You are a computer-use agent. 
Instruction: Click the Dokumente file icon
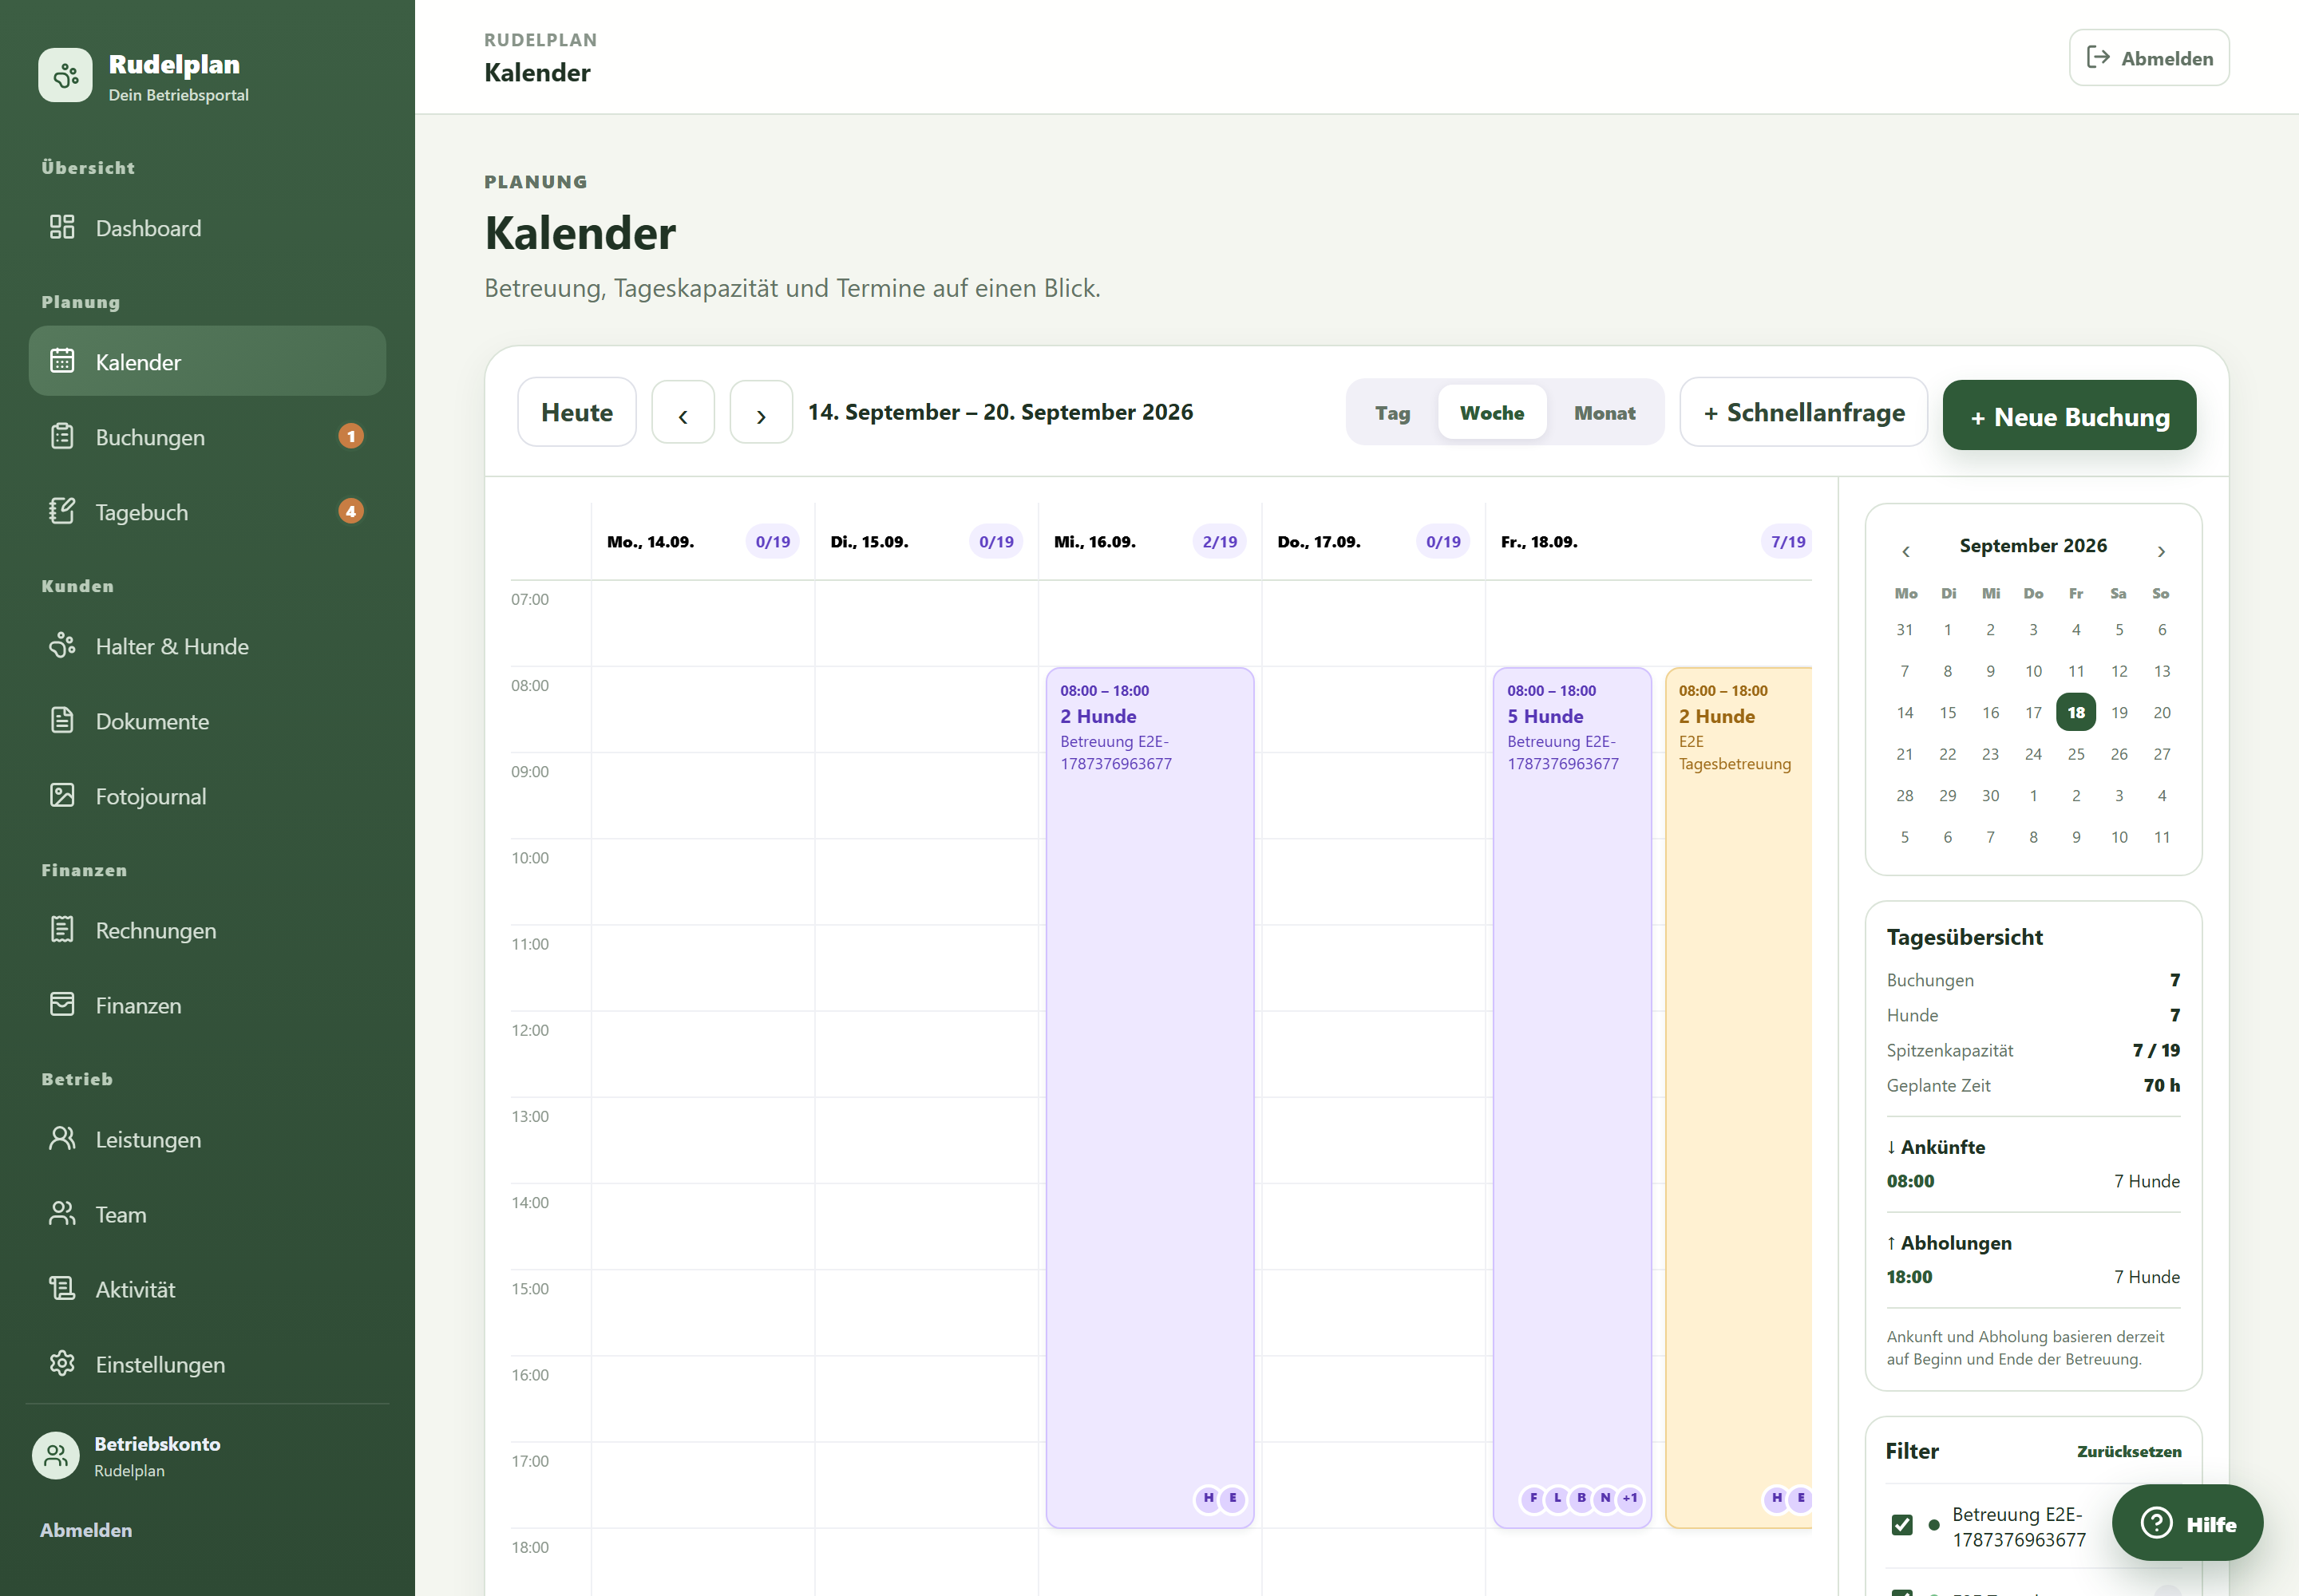(x=62, y=720)
